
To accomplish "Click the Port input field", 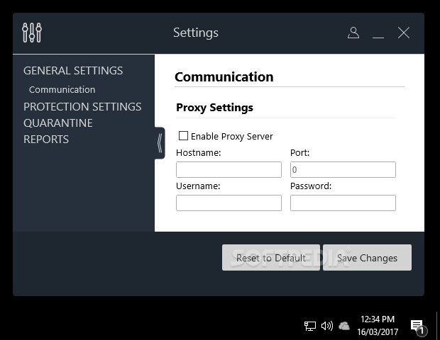I will (x=343, y=169).
